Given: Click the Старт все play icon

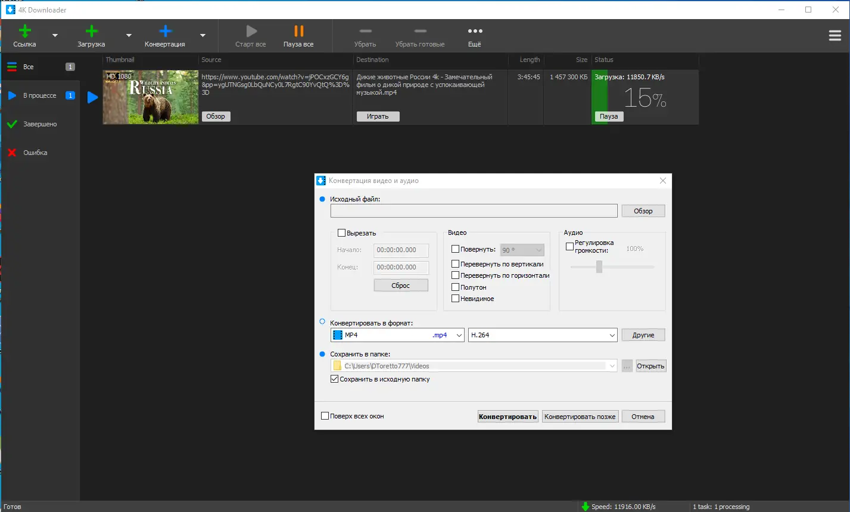Looking at the screenshot, I should (x=251, y=31).
